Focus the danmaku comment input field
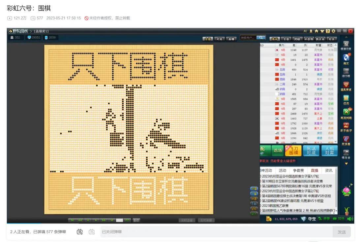The width and height of the screenshot is (356, 242). tap(216, 232)
